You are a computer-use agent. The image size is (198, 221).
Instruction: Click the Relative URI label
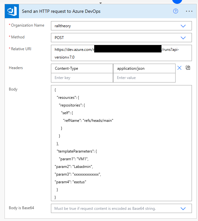click(x=21, y=49)
